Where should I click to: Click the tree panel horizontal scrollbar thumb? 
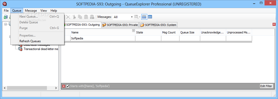(27, 88)
